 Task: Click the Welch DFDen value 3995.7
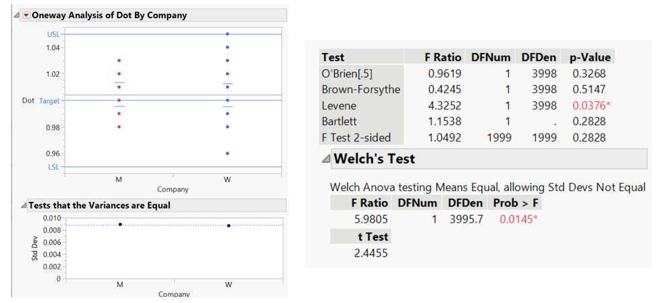pyautogui.click(x=467, y=219)
